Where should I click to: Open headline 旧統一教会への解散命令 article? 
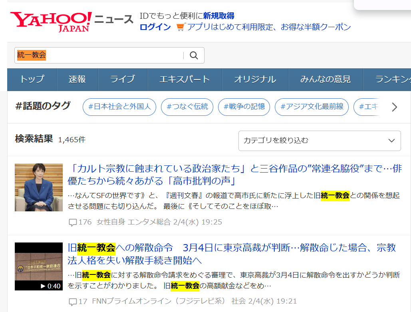coord(231,254)
